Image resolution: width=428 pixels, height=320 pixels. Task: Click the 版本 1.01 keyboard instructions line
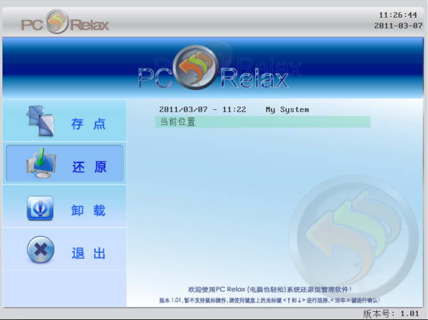tap(270, 300)
